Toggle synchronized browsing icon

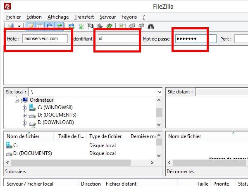click(x=141, y=26)
